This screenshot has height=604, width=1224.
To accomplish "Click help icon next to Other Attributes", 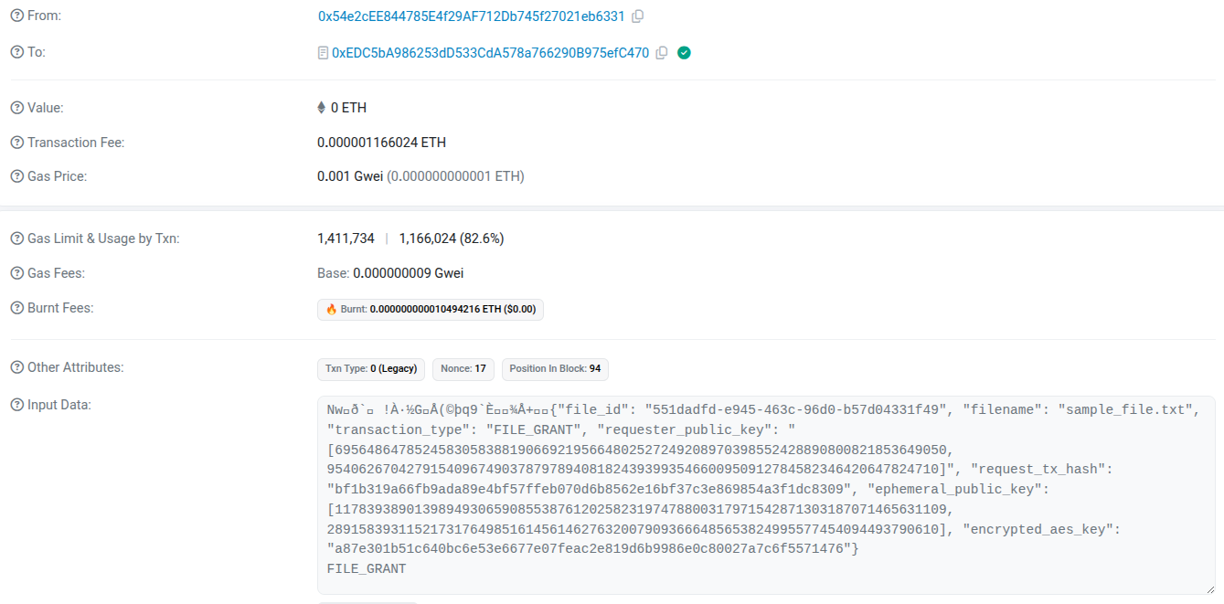I will pyautogui.click(x=16, y=367).
